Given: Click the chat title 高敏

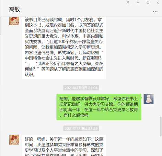Looking at the screenshot, I should (14, 10).
